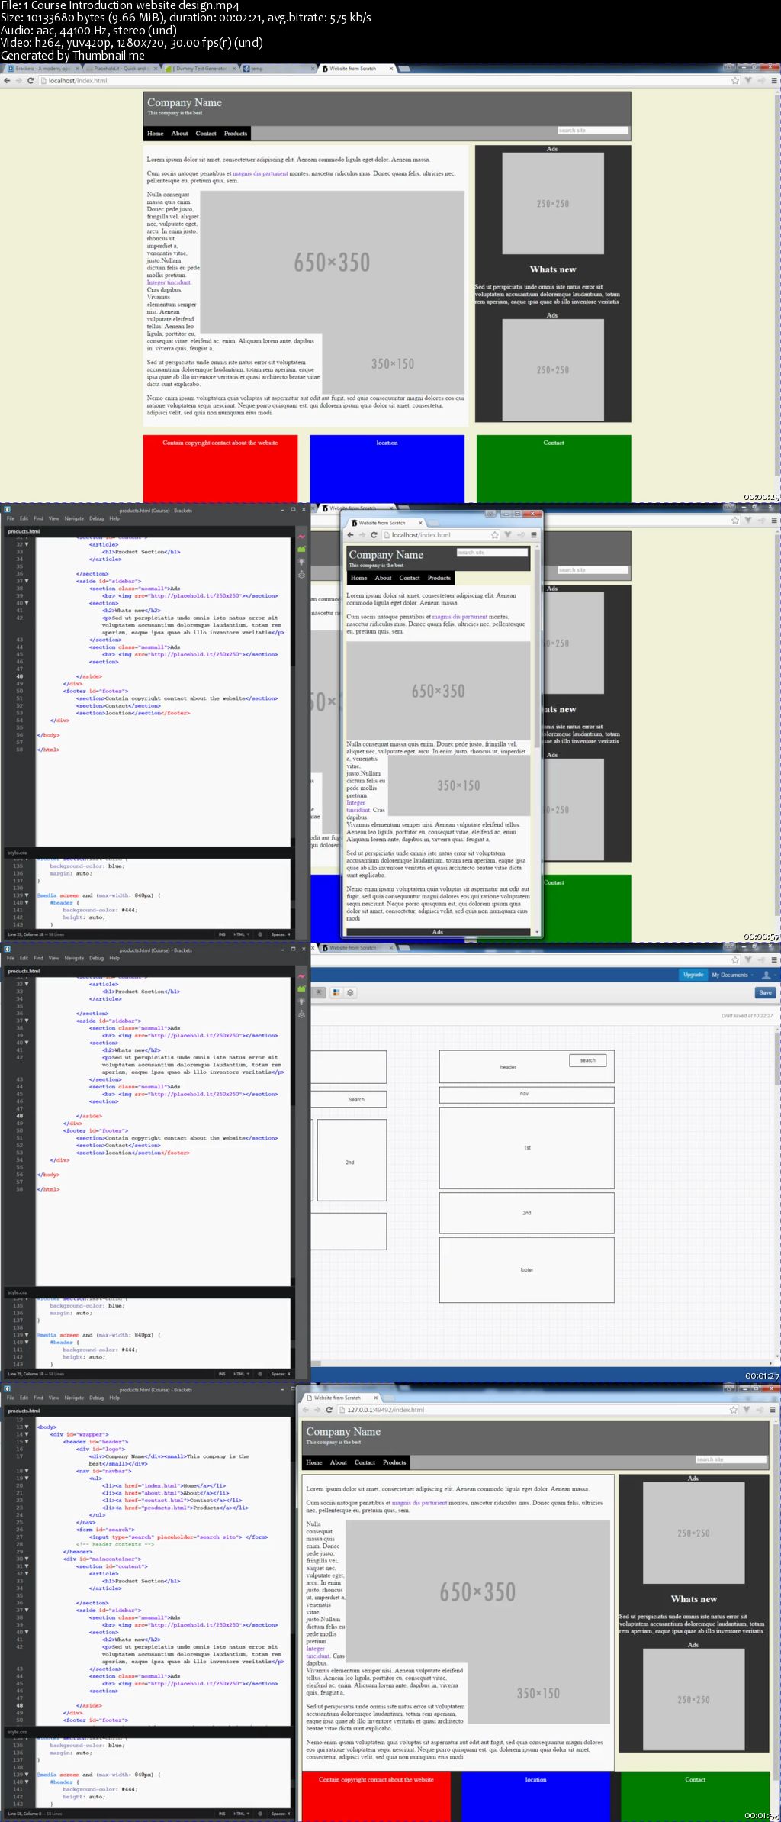Select 'footer' wireframe box in 00:01:27 frame
Image resolution: width=781 pixels, height=1822 pixels.
tap(526, 1270)
